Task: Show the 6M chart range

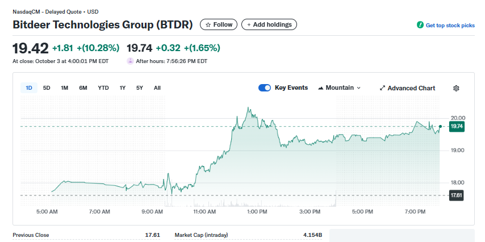Action: (x=83, y=88)
